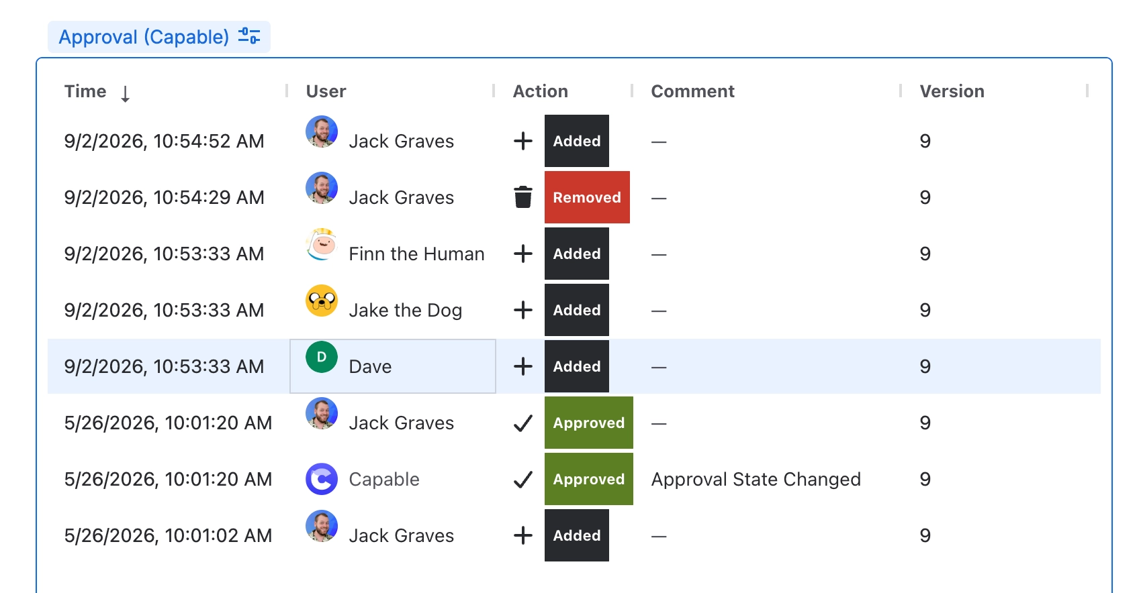Click timestamp 9/2/2026, 10:54:52 AM
Image resolution: width=1139 pixels, height=593 pixels.
pyautogui.click(x=164, y=141)
